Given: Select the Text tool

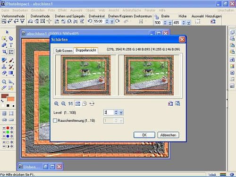Looking at the screenshot, I should click(x=11, y=45).
